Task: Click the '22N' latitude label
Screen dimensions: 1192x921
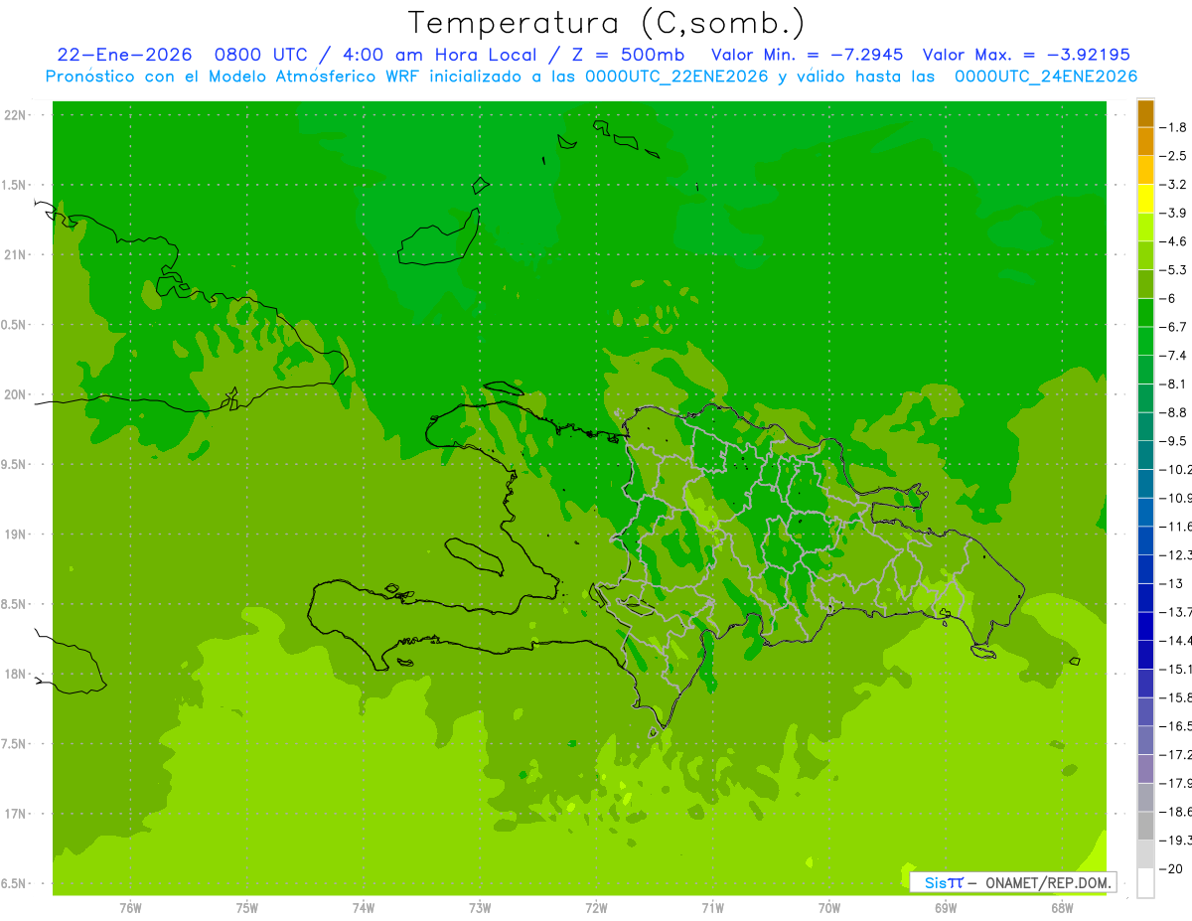Action: click(15, 114)
